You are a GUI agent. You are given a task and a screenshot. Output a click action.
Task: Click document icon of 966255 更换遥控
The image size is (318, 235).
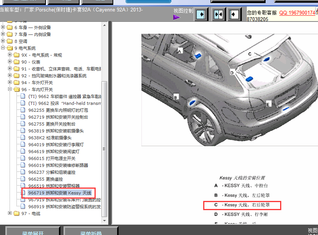pyautogui.click(x=23, y=179)
